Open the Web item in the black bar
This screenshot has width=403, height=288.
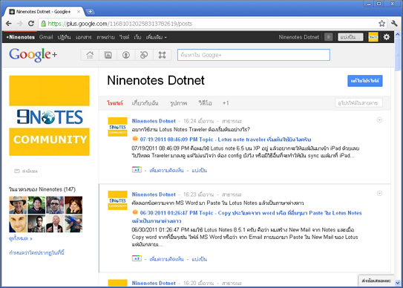[x=137, y=37]
